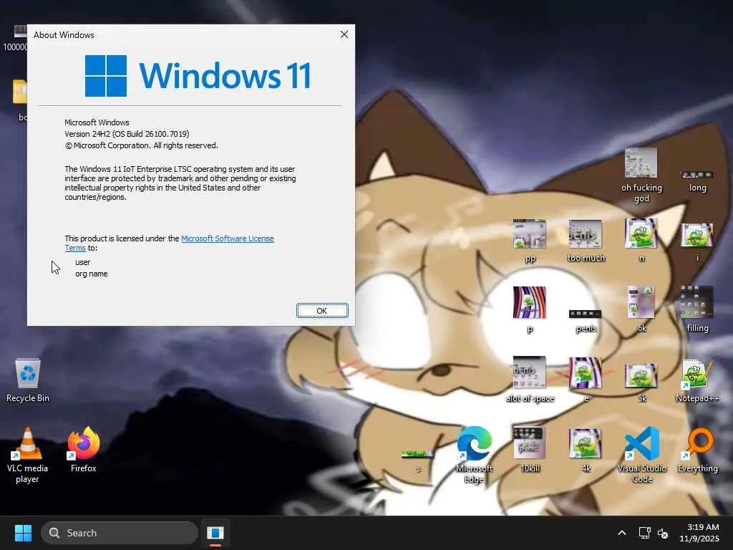The image size is (733, 550).
Task: Select the Firefox desktop shortcut
Action: tap(83, 450)
